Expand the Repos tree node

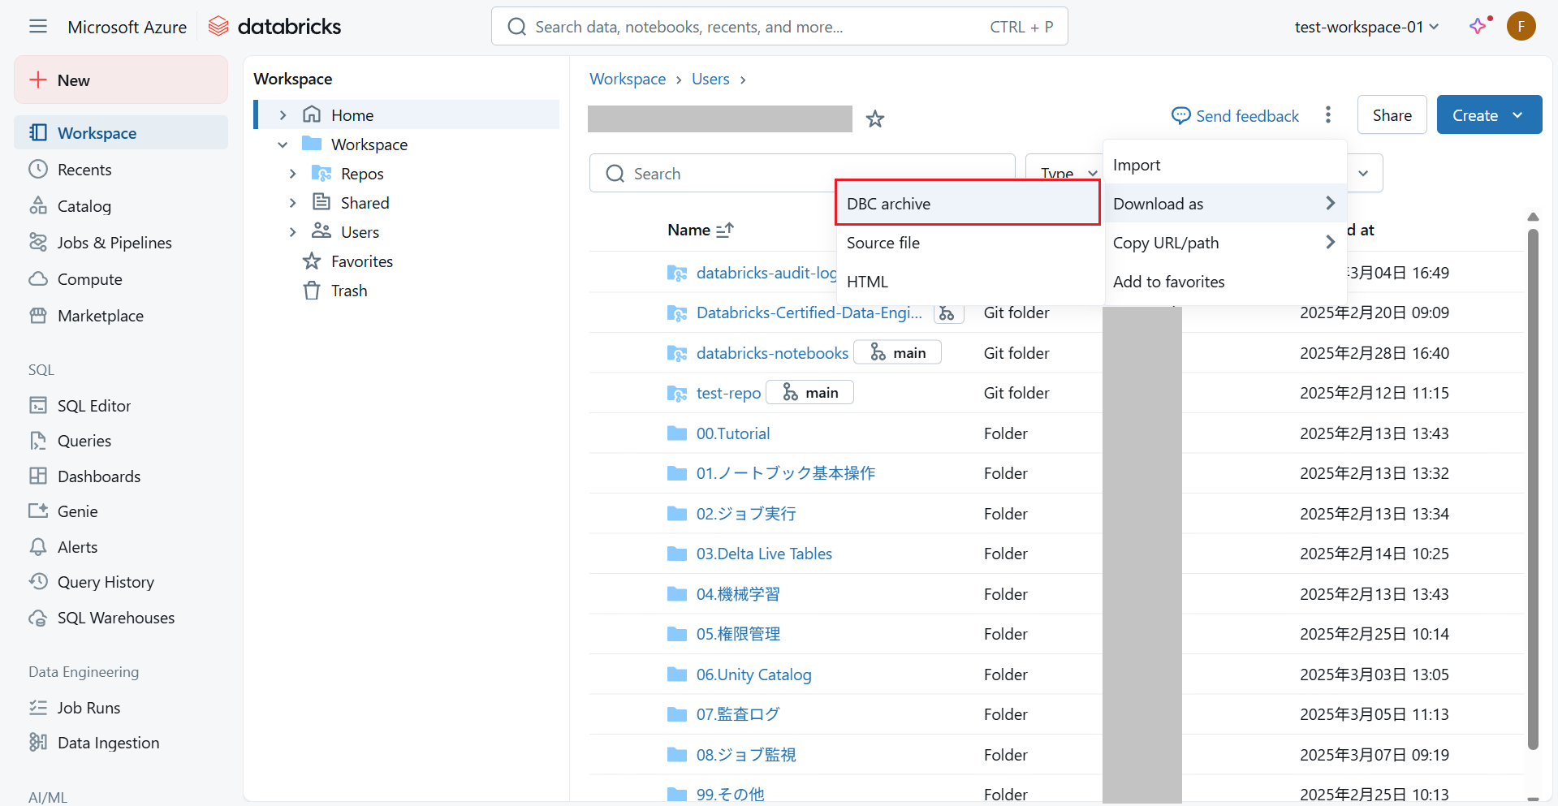(x=292, y=174)
